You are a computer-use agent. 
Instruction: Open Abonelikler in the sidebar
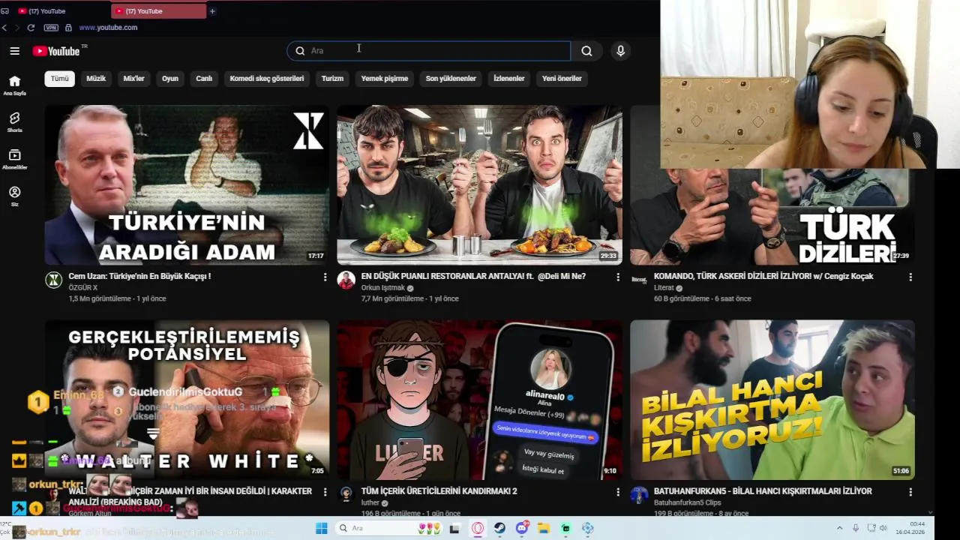[14, 159]
